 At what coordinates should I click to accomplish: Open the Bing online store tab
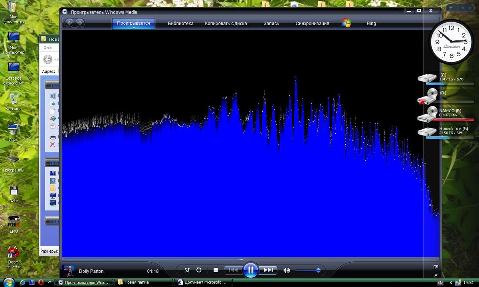click(x=371, y=24)
